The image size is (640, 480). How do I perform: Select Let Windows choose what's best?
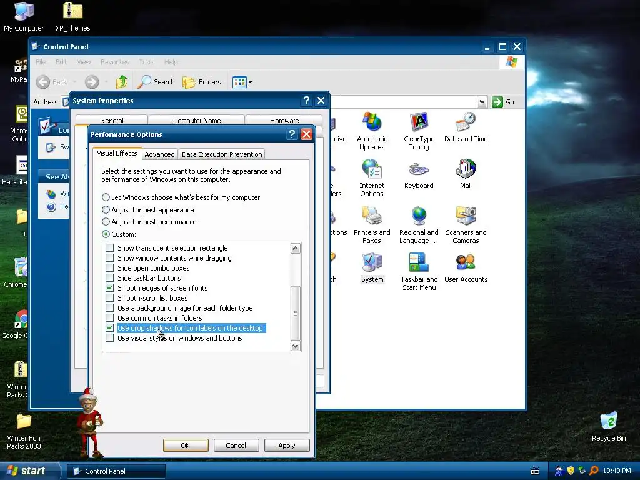[x=106, y=197]
